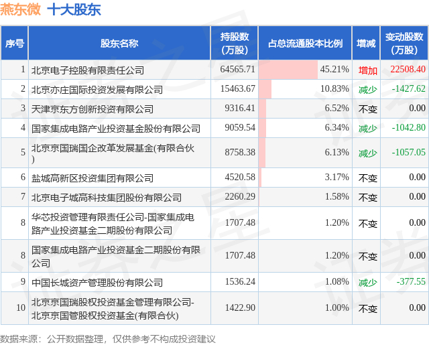This screenshot has height=345, width=429.
Task: Click change value 22508.40
Action: coord(408,69)
